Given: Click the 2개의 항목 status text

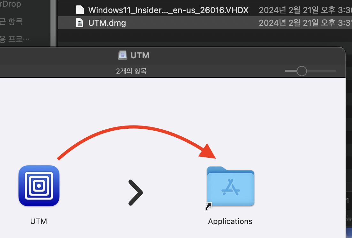Looking at the screenshot, I should 131,71.
